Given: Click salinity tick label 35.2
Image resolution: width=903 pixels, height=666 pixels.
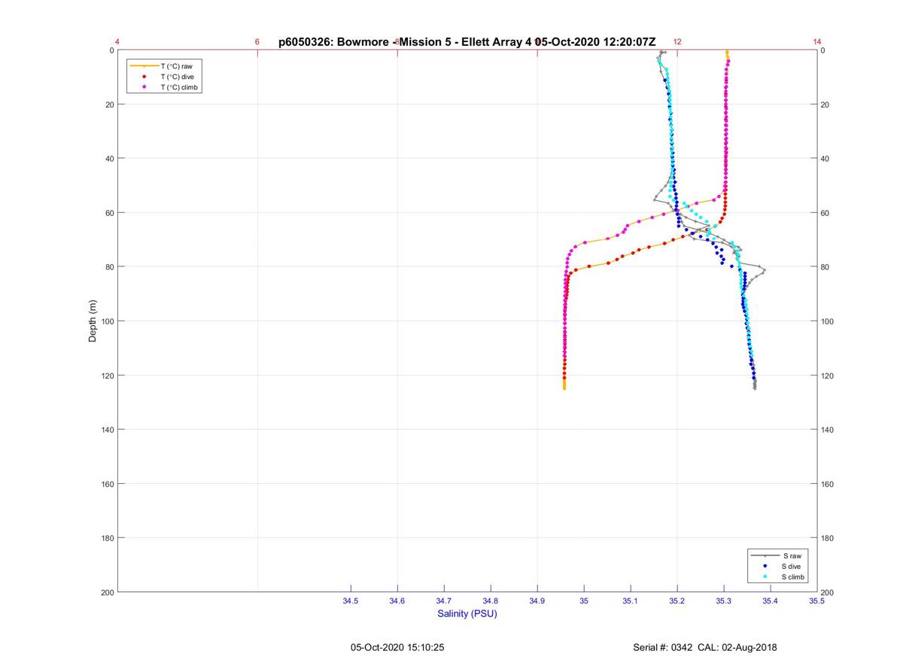Looking at the screenshot, I should click(677, 601).
